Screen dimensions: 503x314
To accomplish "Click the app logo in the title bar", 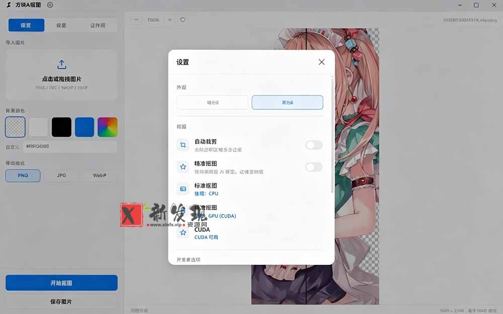I will click(9, 5).
